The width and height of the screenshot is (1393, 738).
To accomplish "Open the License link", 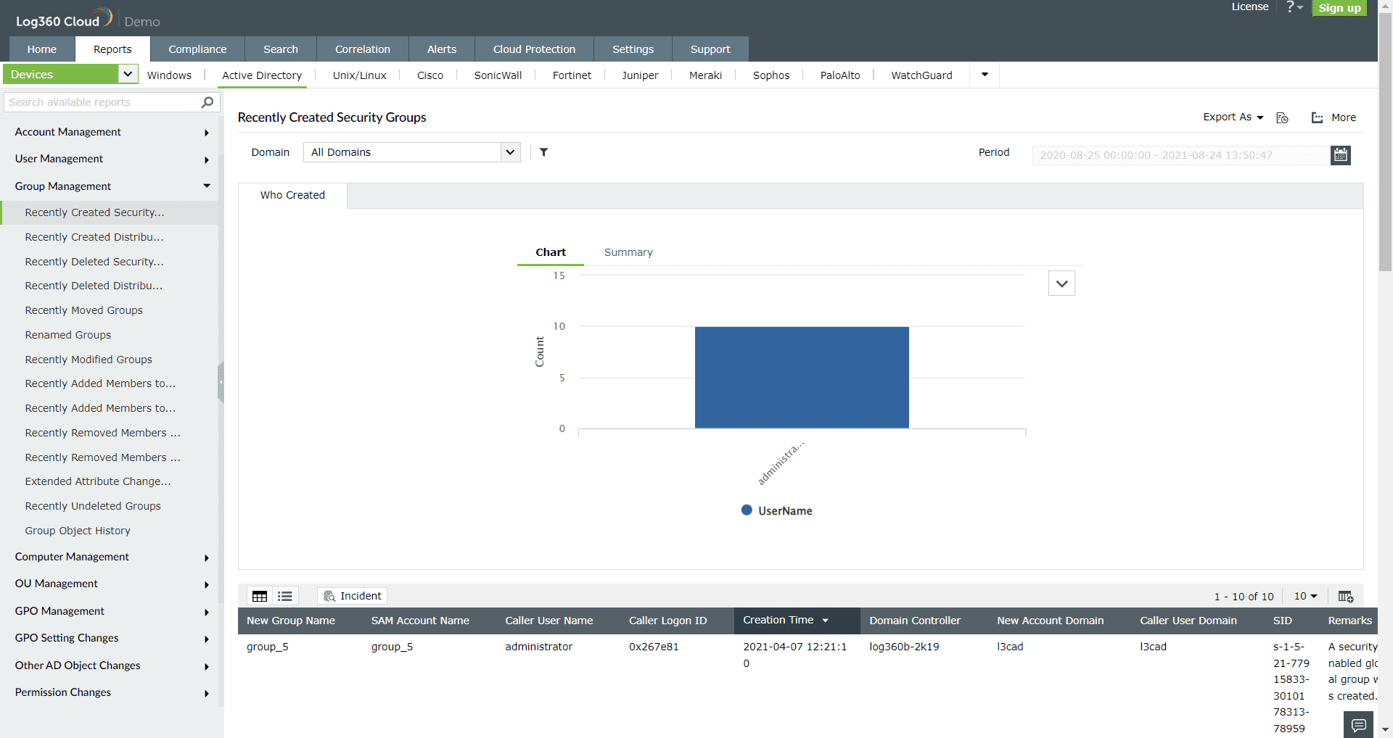I will [1249, 7].
